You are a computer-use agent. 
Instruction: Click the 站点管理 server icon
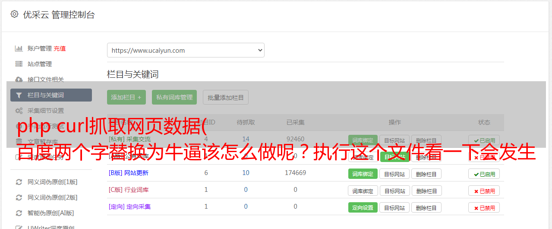(x=19, y=64)
